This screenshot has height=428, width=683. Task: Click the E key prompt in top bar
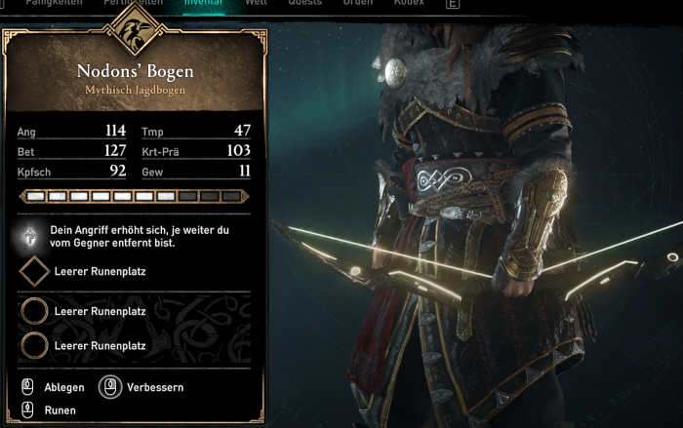[453, 4]
